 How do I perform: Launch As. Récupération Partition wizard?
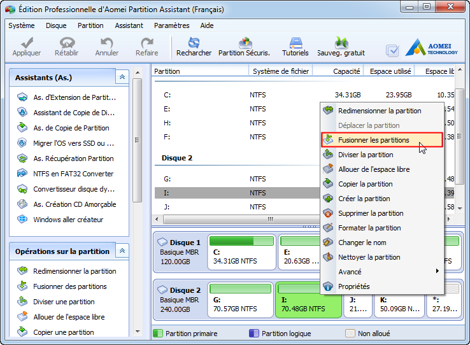[66, 158]
